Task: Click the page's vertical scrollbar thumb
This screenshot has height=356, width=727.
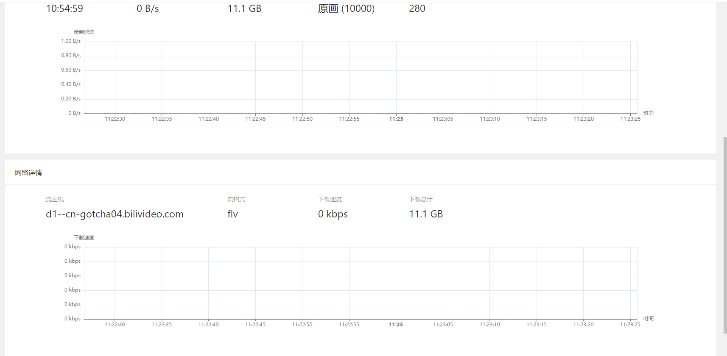Action: click(725, 235)
